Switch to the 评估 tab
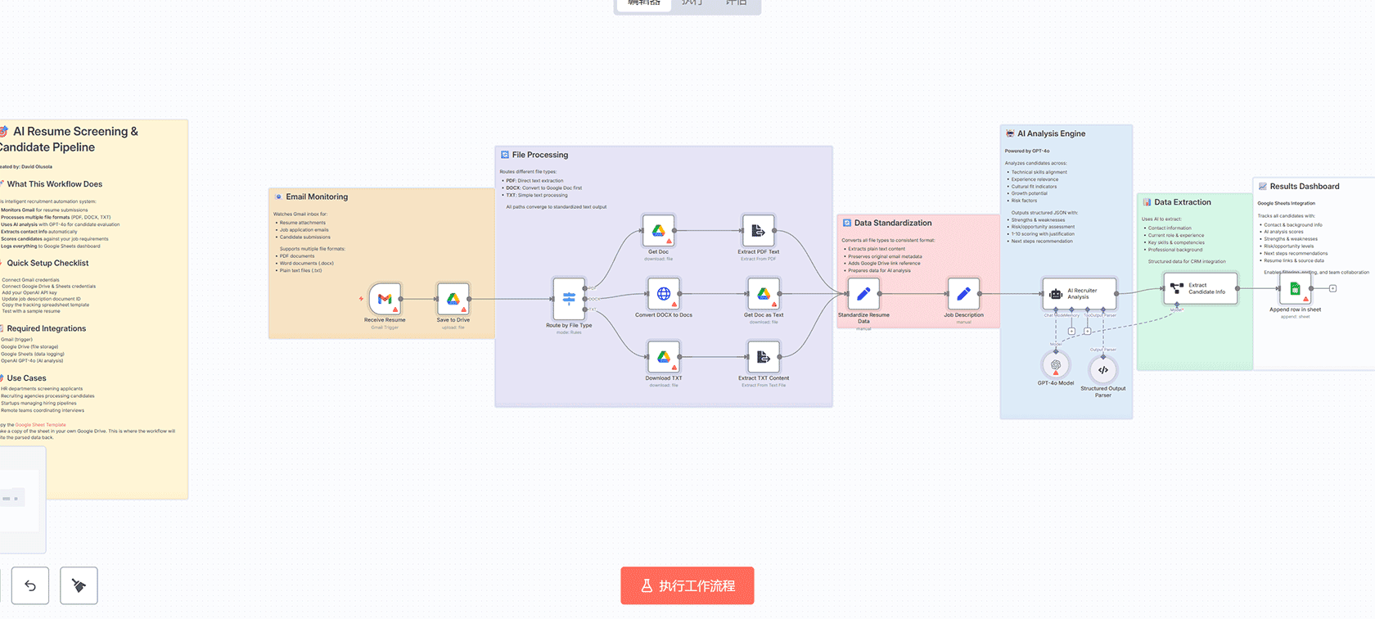The height and width of the screenshot is (619, 1375). pos(736,3)
